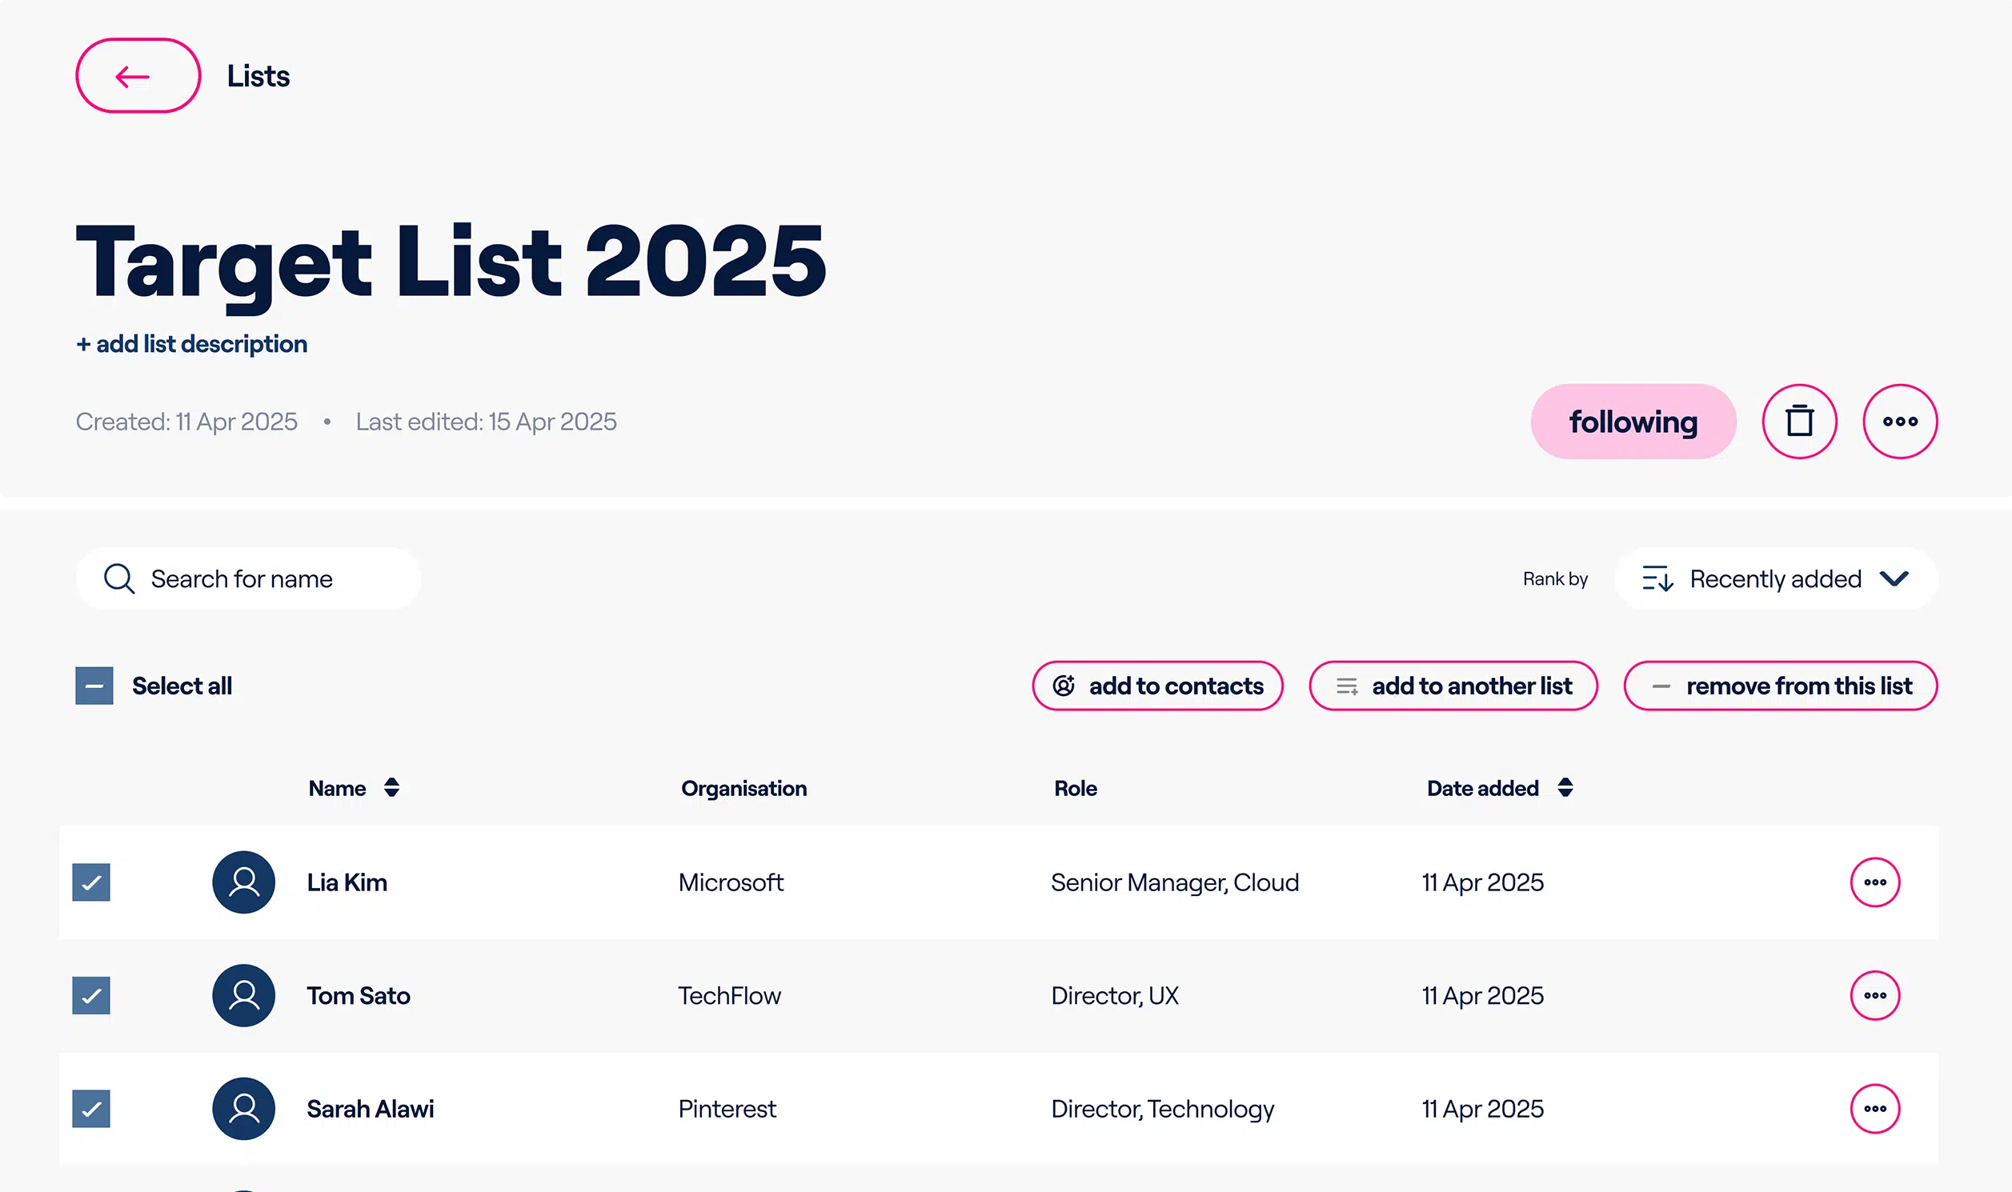The height and width of the screenshot is (1192, 2012).
Task: Add selected to another list
Action: point(1453,686)
